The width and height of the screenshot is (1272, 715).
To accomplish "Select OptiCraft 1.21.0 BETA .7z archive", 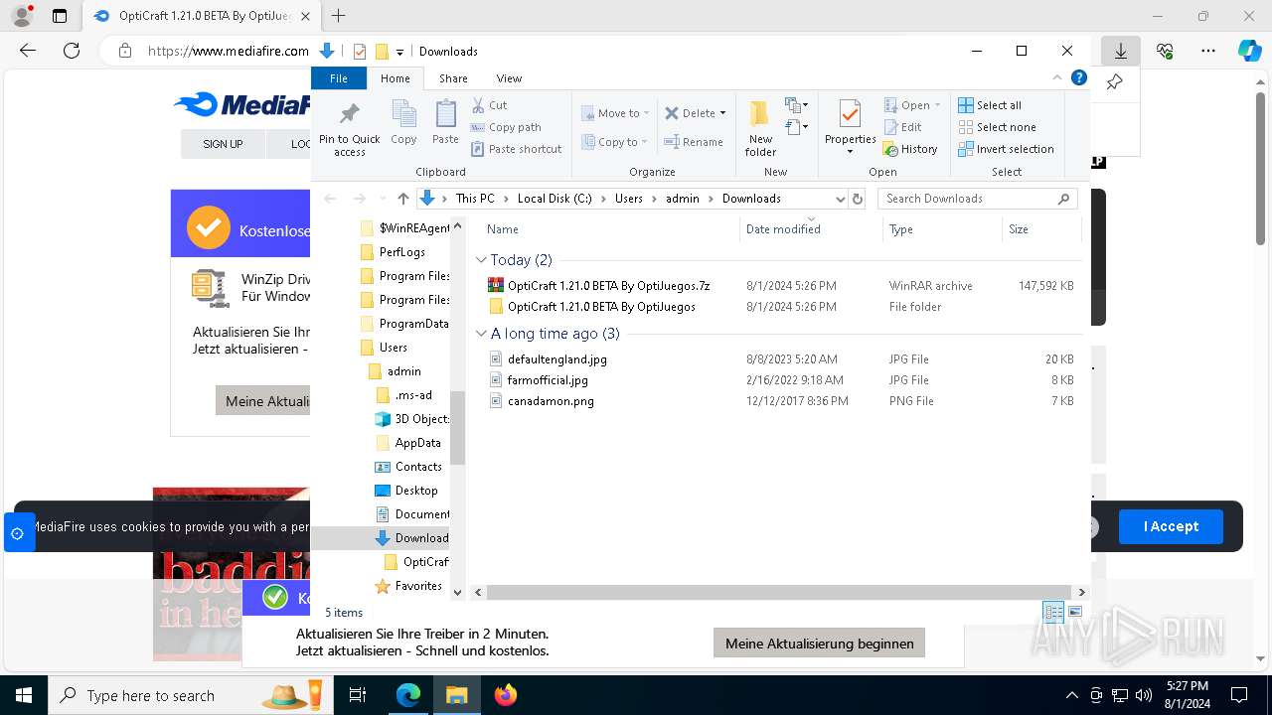I will tap(608, 286).
